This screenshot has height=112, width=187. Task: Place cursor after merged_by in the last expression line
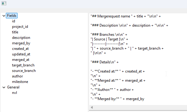144,99
